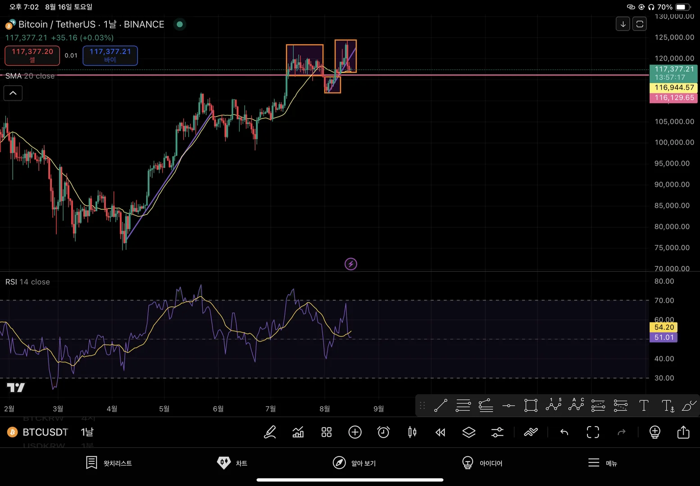This screenshot has height=486, width=700.
Task: Switch to the 아이디어 tab
Action: point(482,463)
